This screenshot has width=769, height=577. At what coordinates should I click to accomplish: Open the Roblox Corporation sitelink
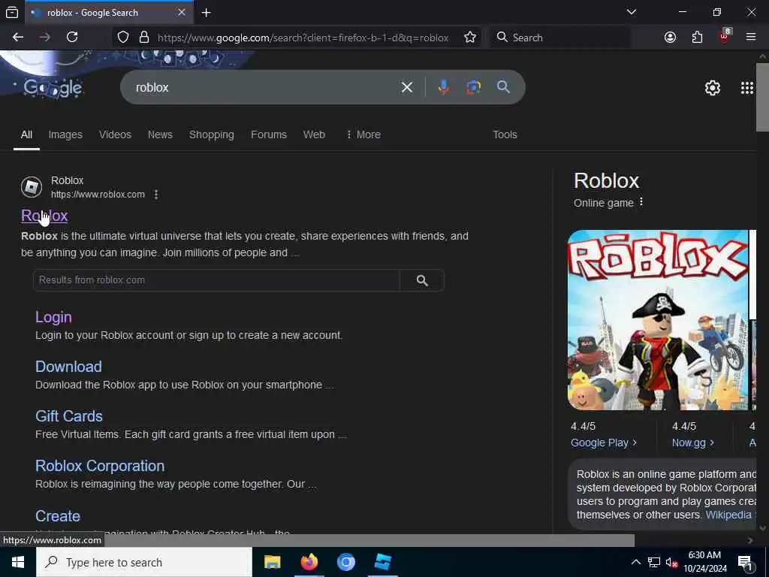click(x=100, y=466)
